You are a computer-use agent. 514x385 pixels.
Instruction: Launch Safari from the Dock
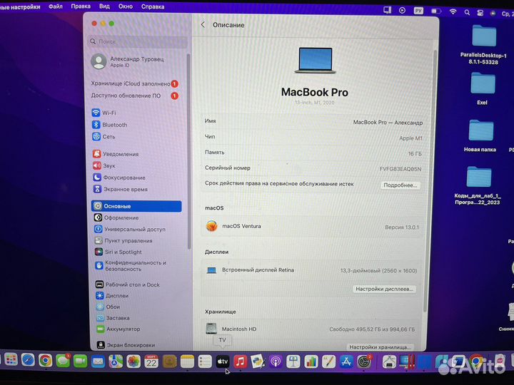pyautogui.click(x=28, y=361)
